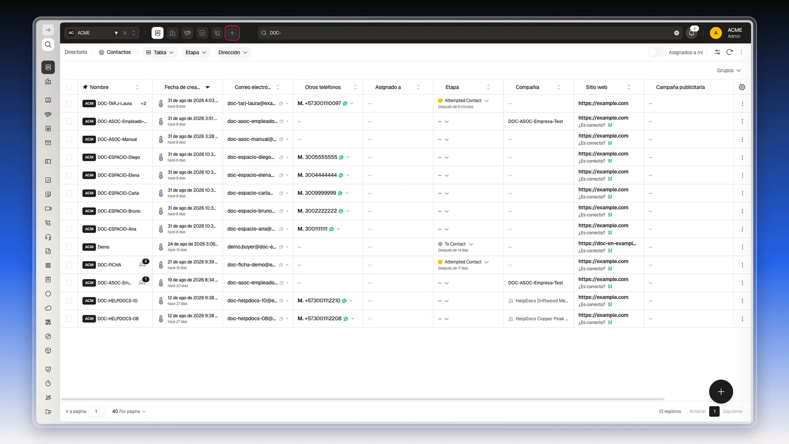
Task: Open the phone calls icon in top toolbar
Action: coord(217,33)
